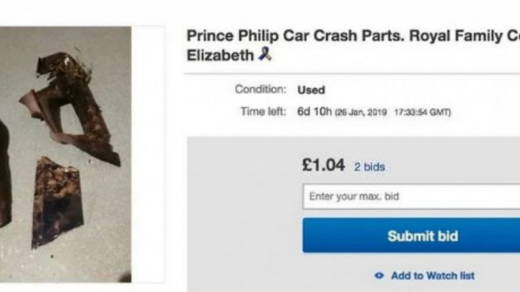Click the Used condition value

click(x=311, y=90)
